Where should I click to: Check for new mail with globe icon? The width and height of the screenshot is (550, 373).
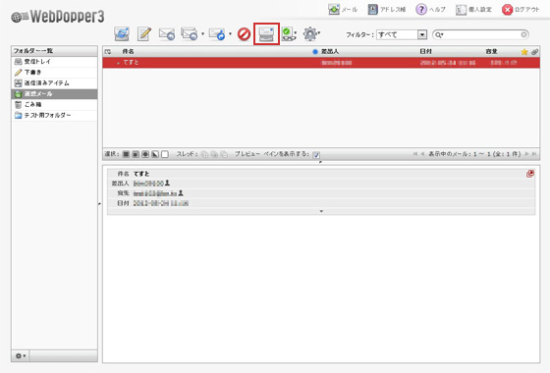(122, 34)
